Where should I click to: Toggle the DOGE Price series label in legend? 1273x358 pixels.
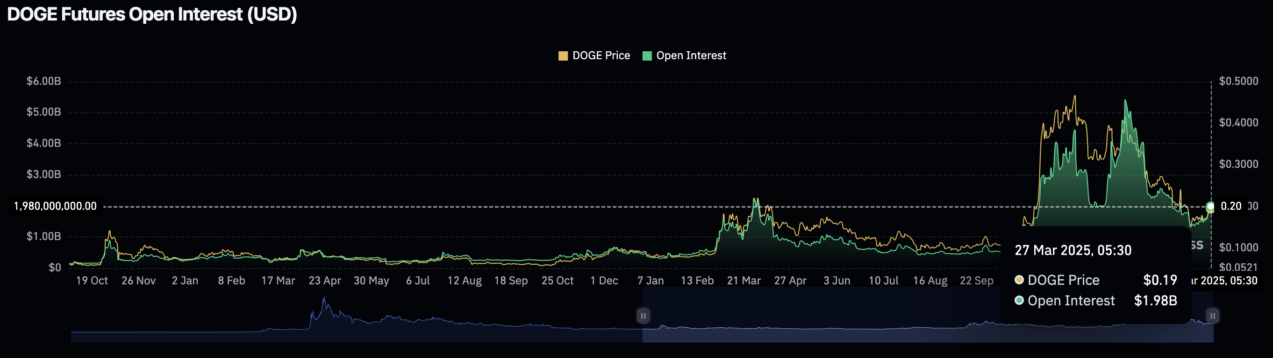tap(601, 56)
